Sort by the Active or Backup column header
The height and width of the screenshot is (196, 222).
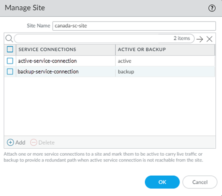coord(142,49)
